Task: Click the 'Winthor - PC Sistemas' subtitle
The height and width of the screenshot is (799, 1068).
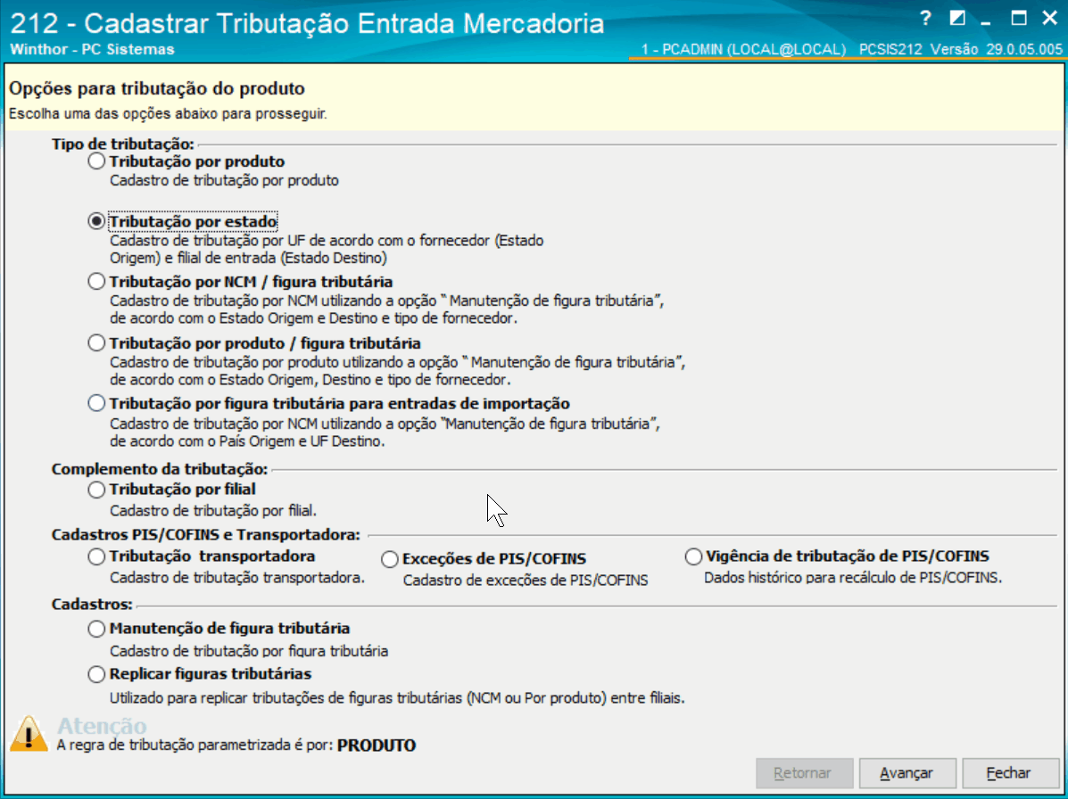Action: click(92, 50)
